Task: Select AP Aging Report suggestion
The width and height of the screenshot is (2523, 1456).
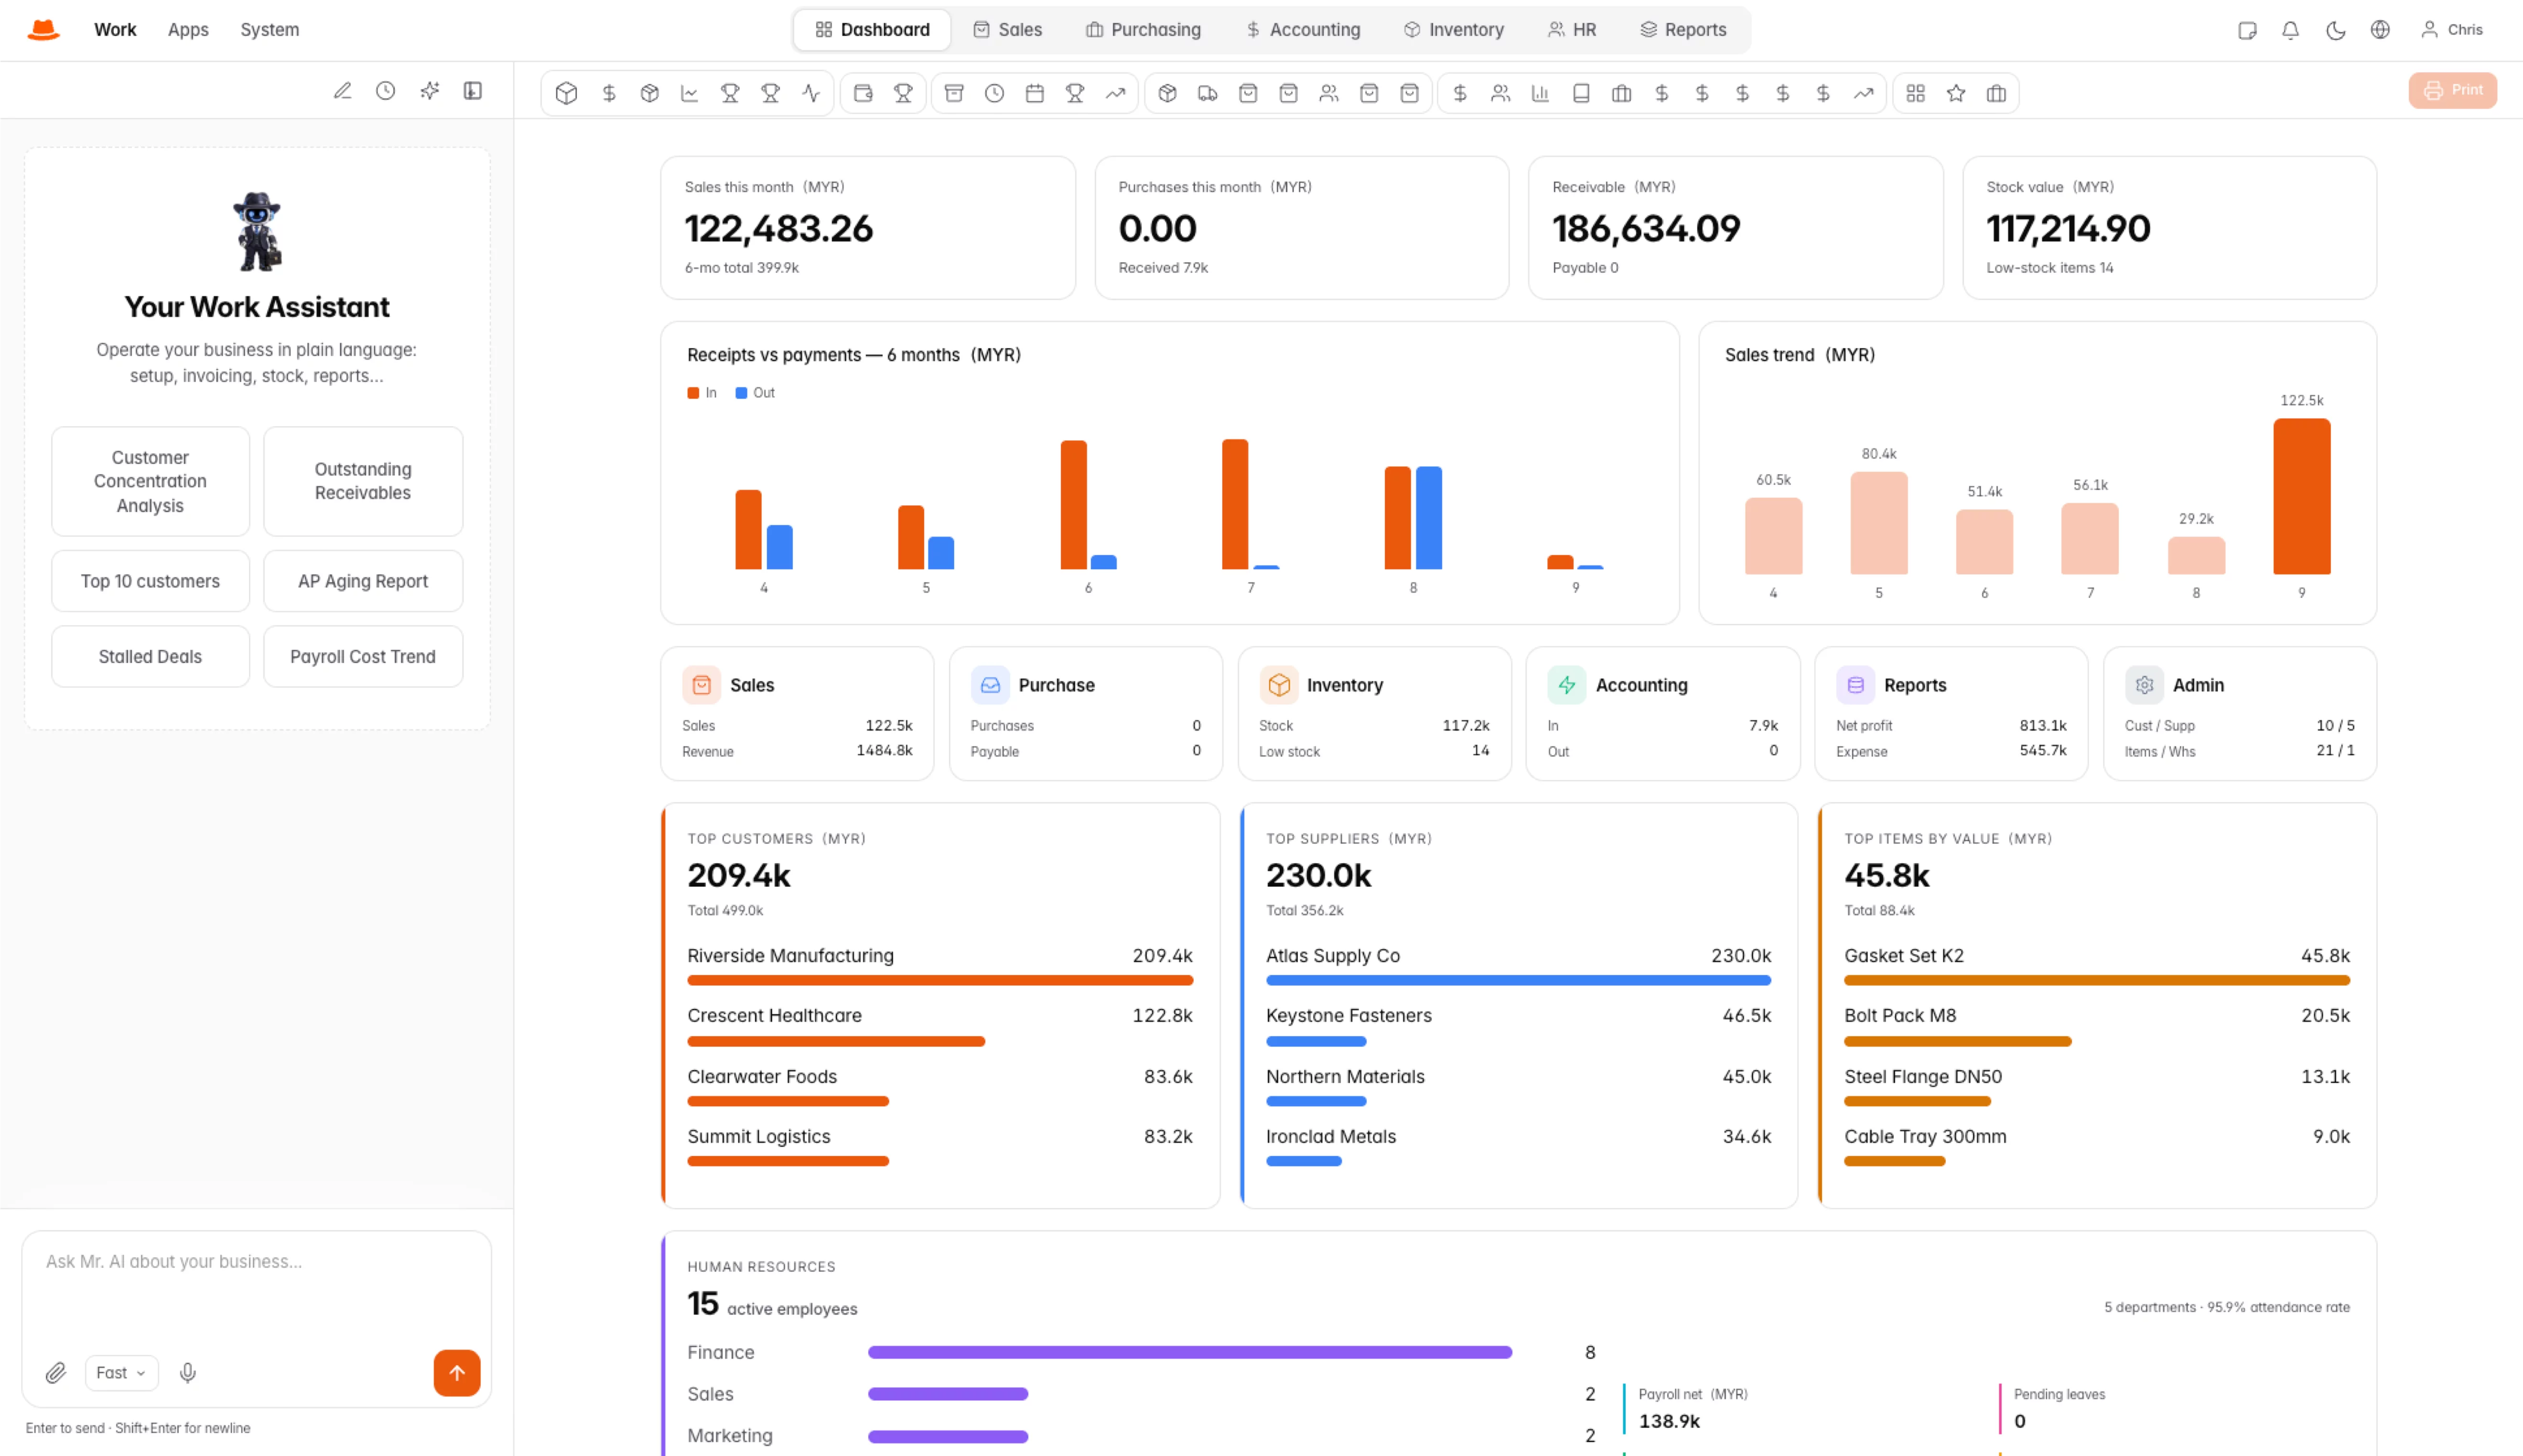Action: [x=363, y=581]
